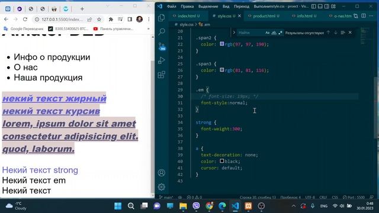Open the Переход menu
379x213 pixels.
point(241,7)
